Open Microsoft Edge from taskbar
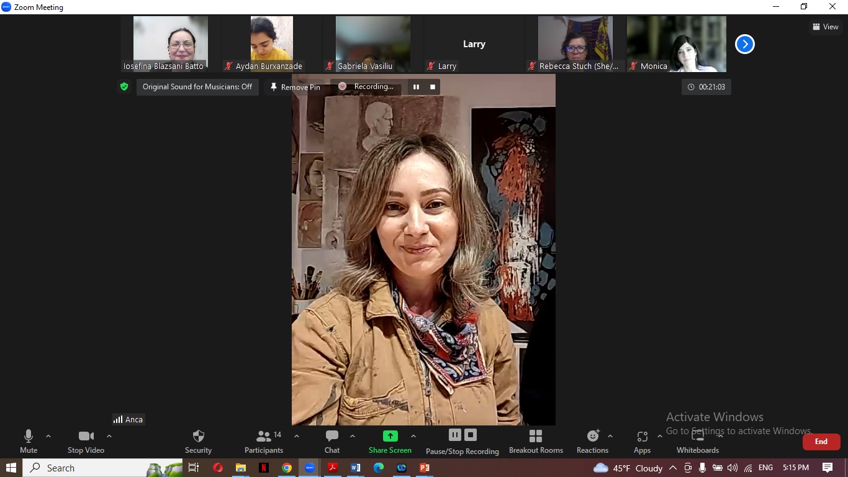848x477 pixels. click(x=379, y=468)
